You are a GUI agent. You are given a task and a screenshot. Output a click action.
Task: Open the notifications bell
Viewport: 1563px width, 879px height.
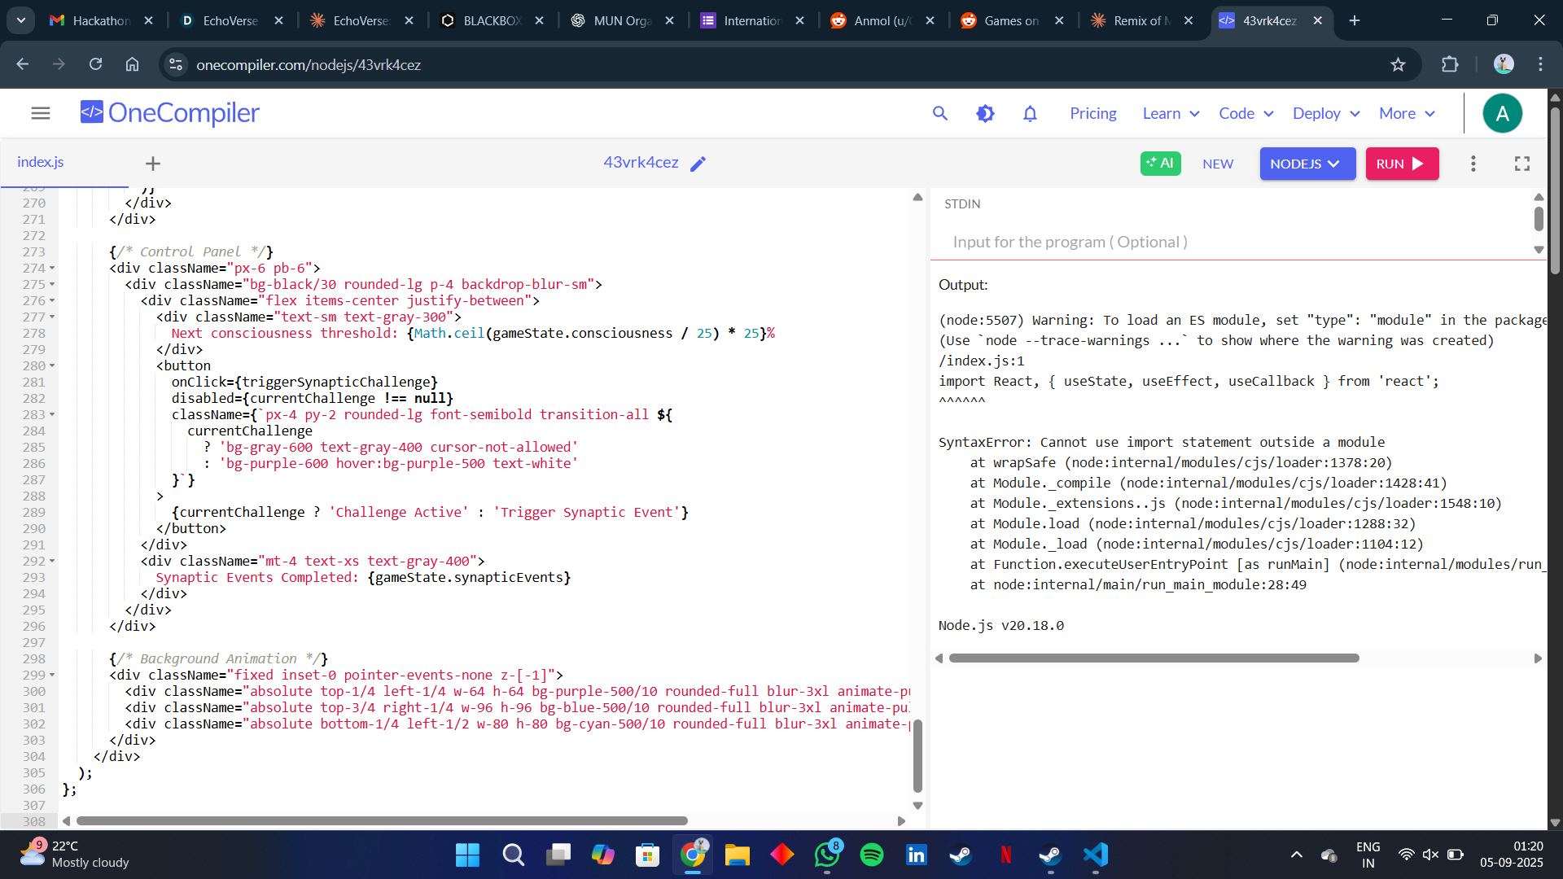tap(1030, 113)
